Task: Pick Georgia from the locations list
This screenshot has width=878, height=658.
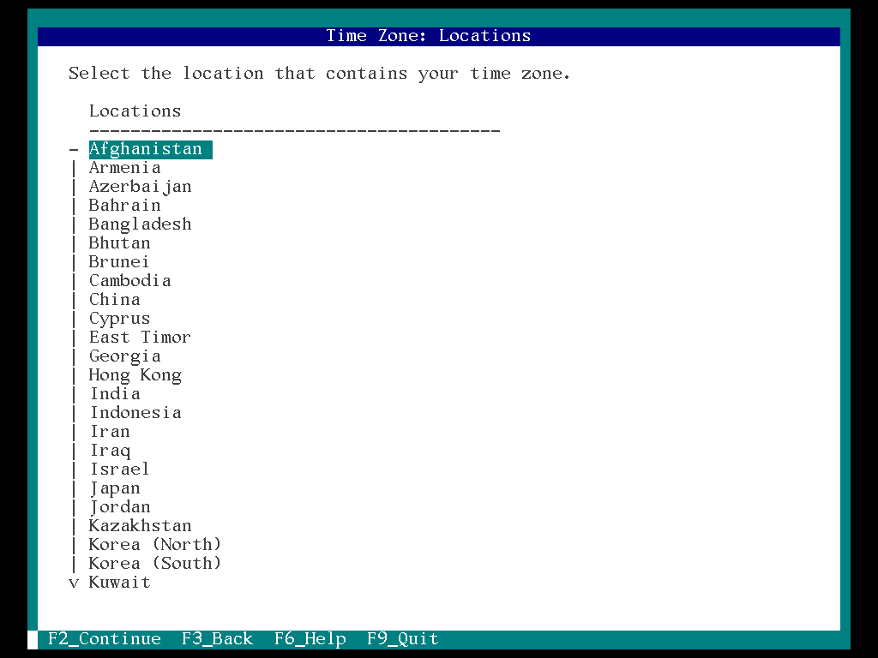Action: [x=125, y=356]
